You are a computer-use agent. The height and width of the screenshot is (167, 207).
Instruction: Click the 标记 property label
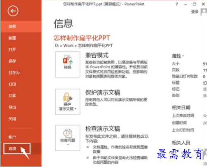coord(176,89)
